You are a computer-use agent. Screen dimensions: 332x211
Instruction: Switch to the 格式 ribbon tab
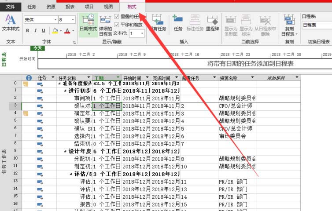132,7
